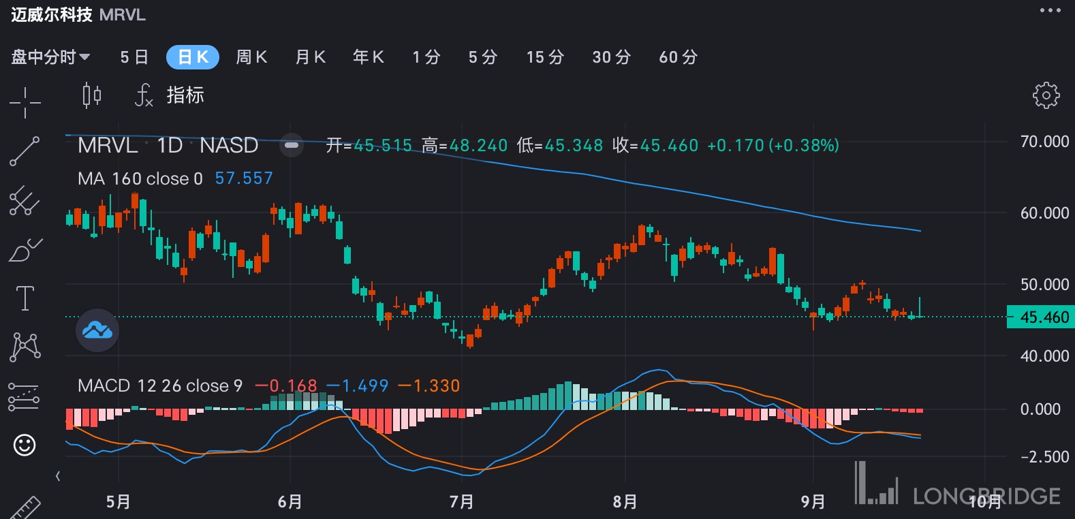This screenshot has width=1075, height=519.
Task: Select the pitchfork channel drawing tool
Action: point(25,201)
